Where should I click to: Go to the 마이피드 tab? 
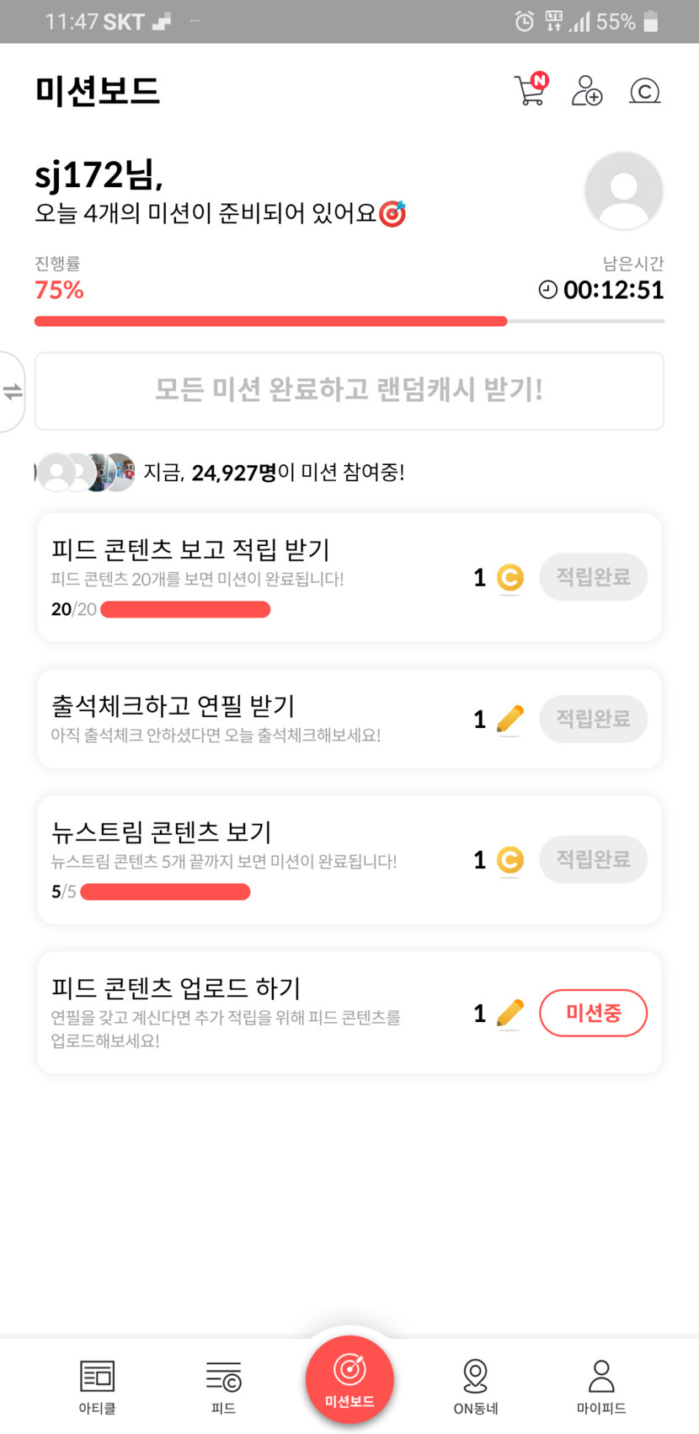pos(601,1387)
